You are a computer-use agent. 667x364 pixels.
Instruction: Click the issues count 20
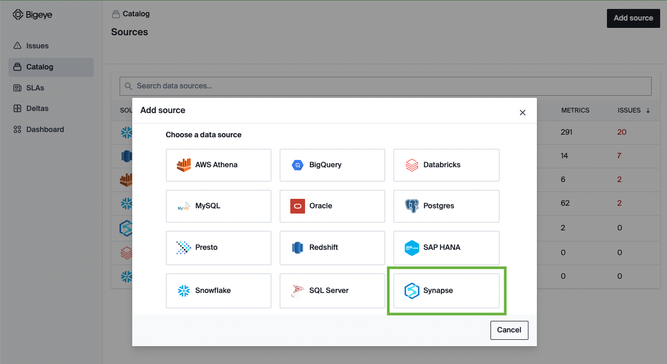point(622,132)
